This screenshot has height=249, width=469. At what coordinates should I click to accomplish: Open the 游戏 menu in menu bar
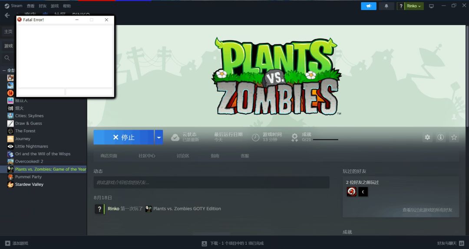(x=55, y=6)
